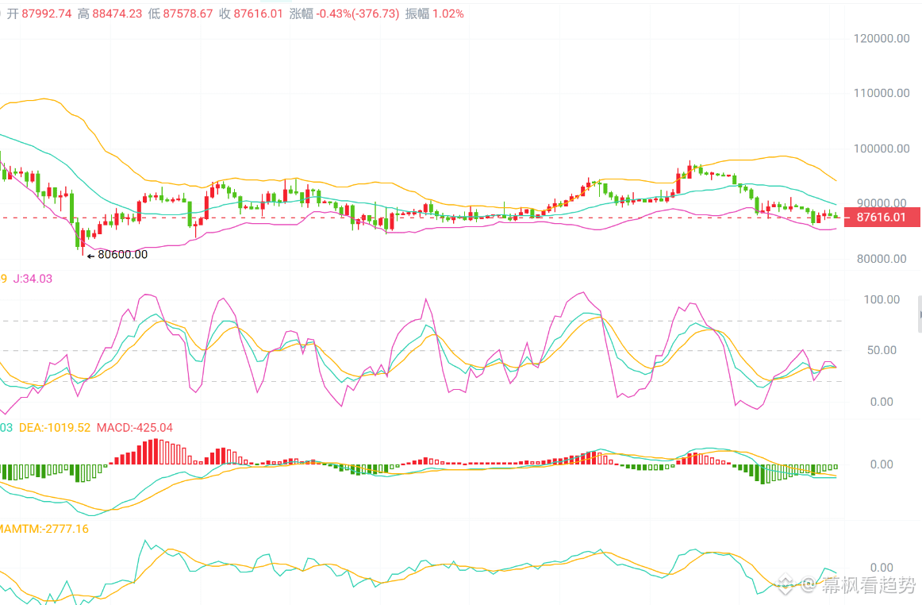Select the closing price 87616.01 in header
This screenshot has height=605, width=922.
coord(258,13)
